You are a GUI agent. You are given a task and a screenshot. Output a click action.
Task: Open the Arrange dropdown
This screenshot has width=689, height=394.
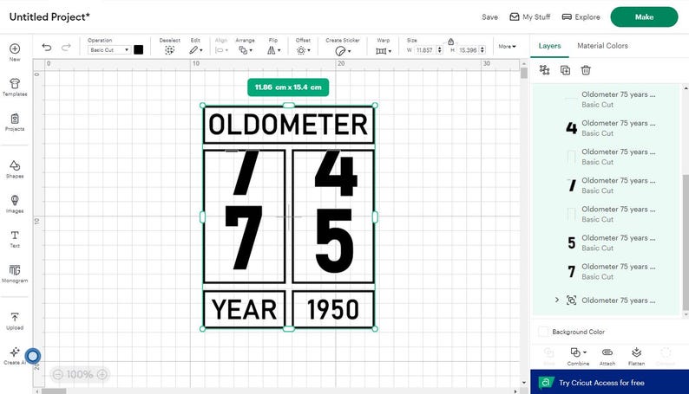click(x=246, y=50)
